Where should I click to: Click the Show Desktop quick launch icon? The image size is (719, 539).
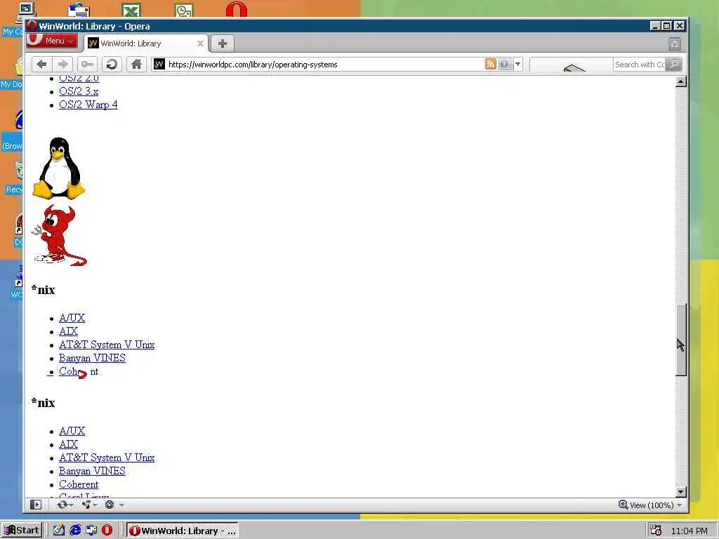[59, 531]
